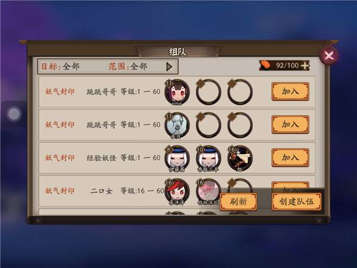Add stamina with the plus icon
Screen dimensions: 357x268
(x=305, y=65)
